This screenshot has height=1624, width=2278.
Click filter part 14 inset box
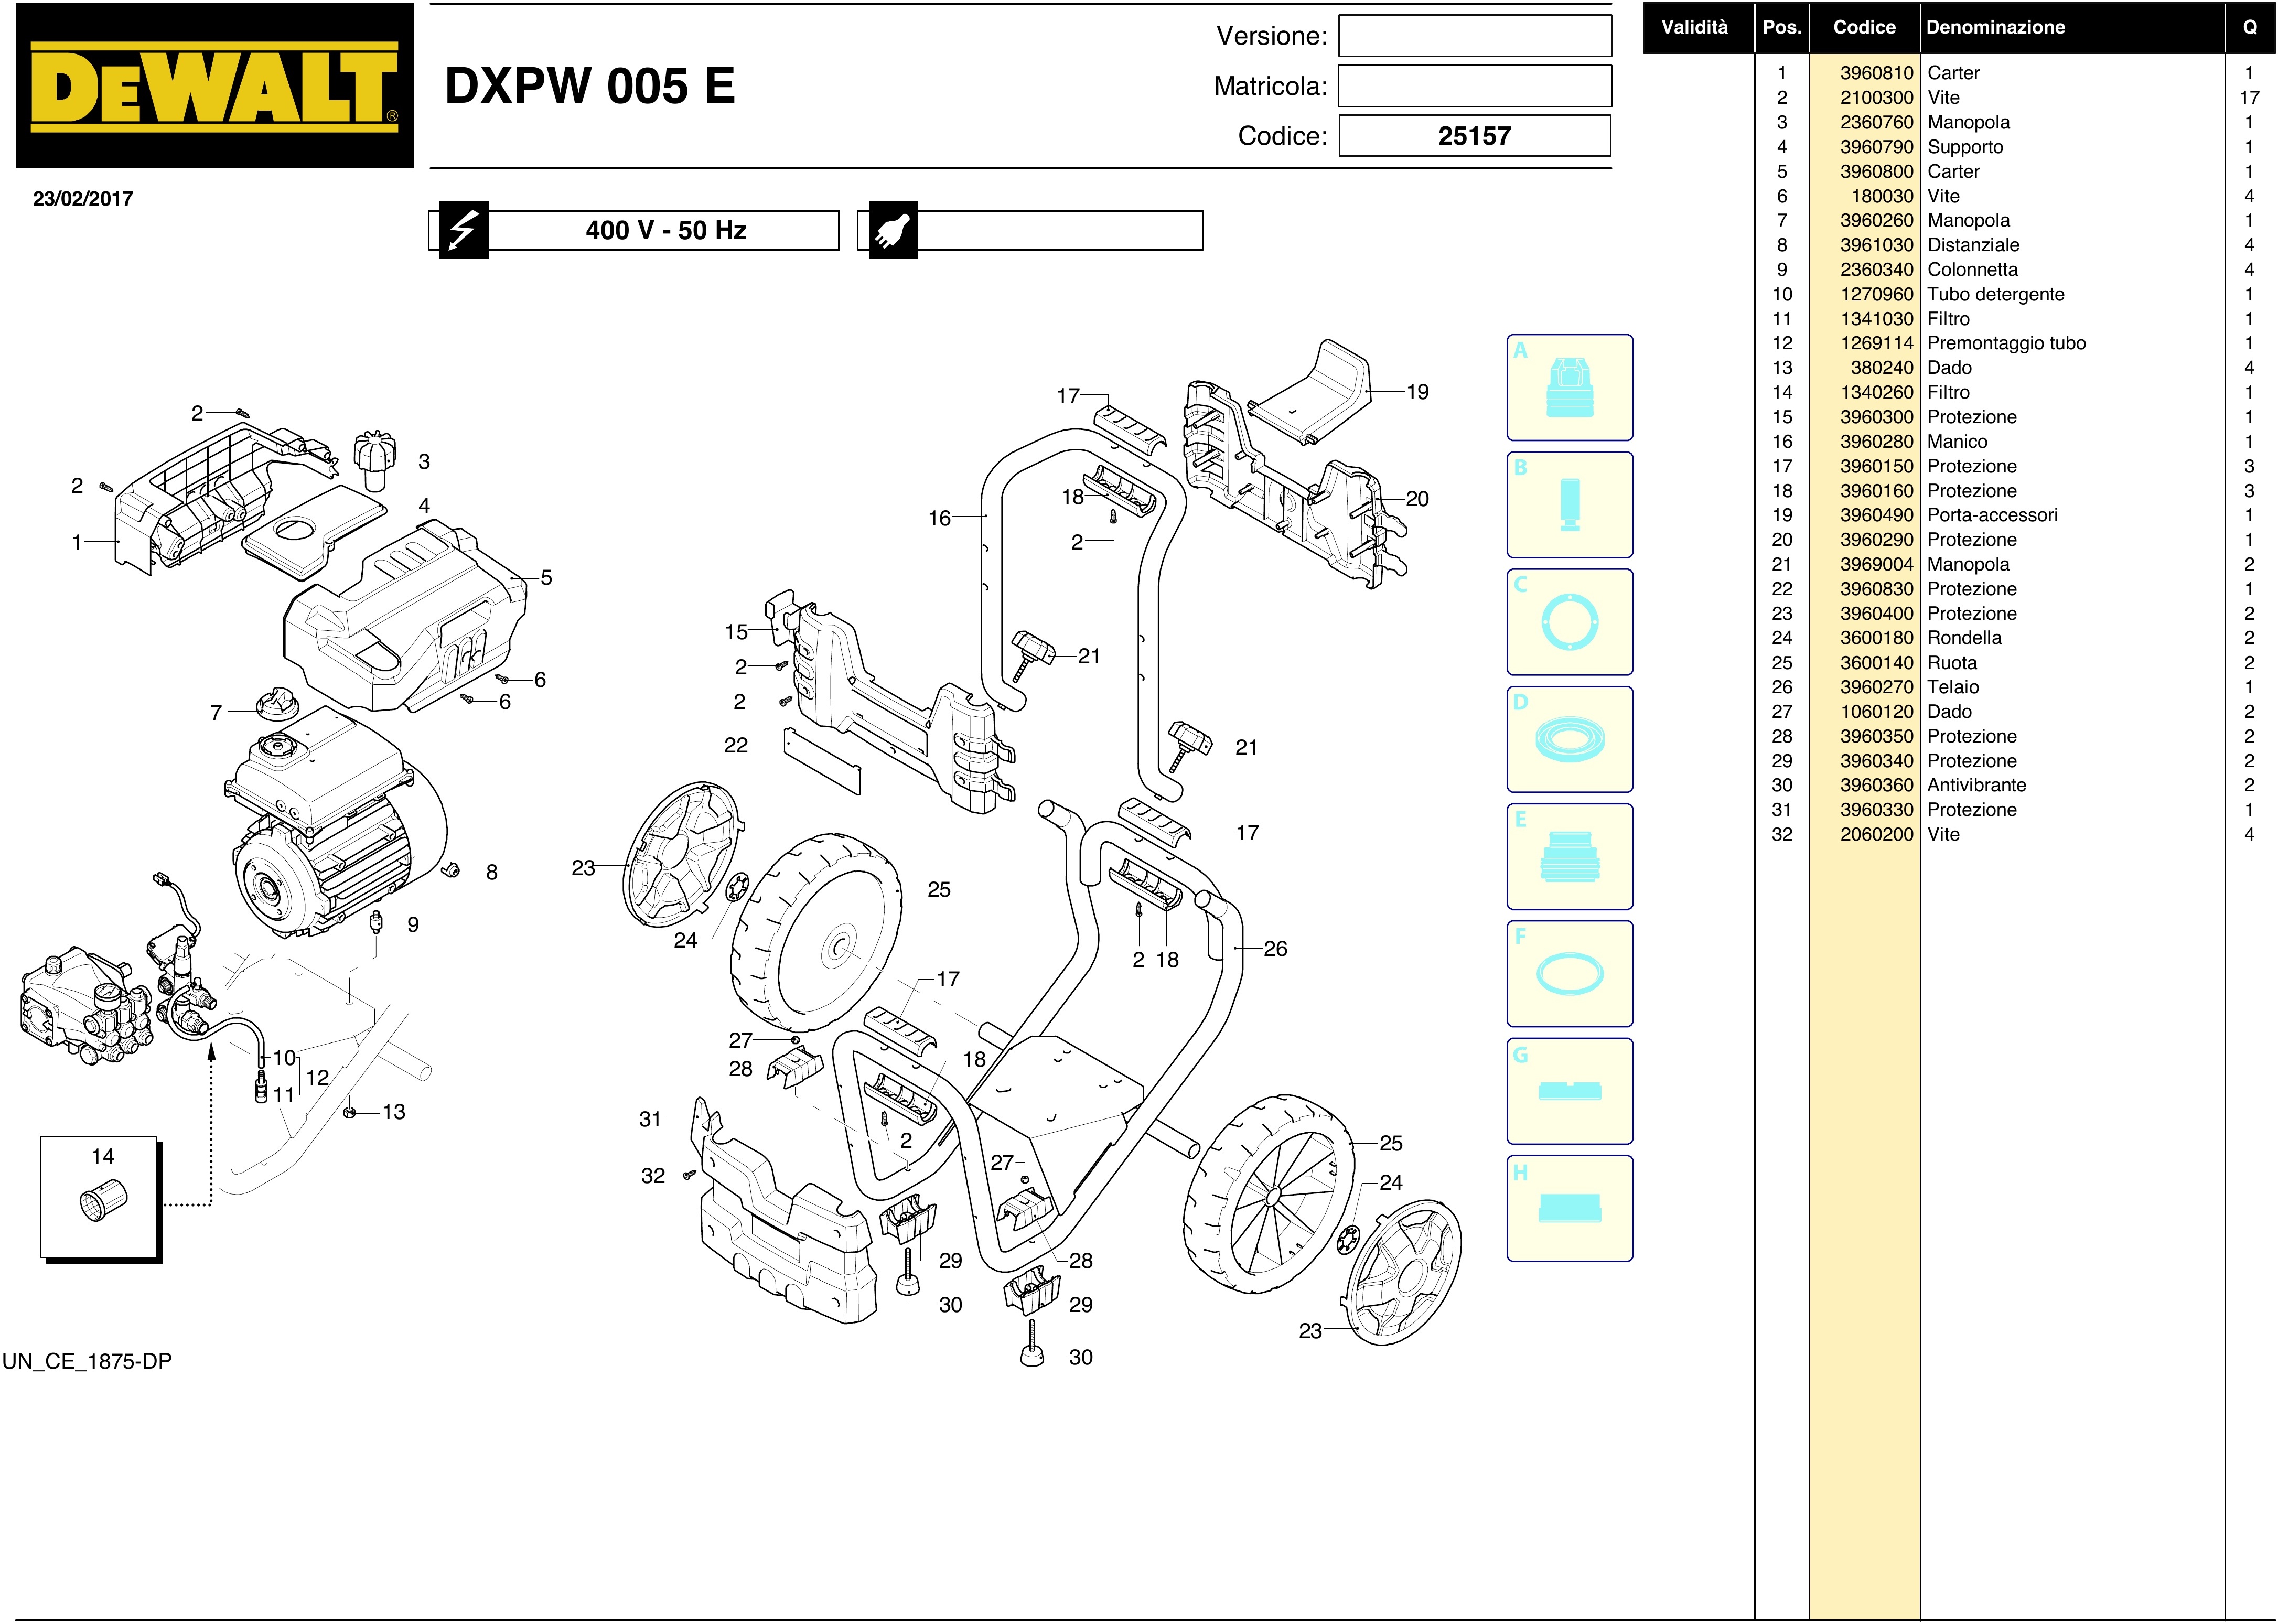pyautogui.click(x=100, y=1198)
